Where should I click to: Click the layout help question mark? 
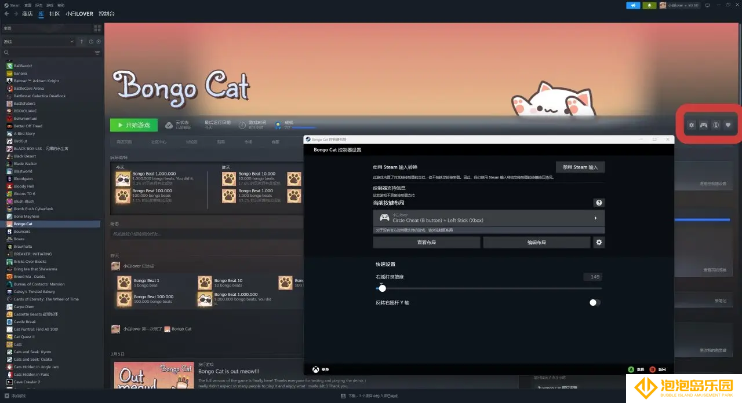pos(599,203)
